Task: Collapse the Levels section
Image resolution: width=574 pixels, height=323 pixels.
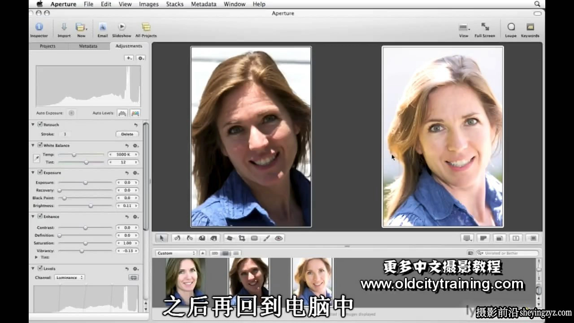Action: click(33, 268)
